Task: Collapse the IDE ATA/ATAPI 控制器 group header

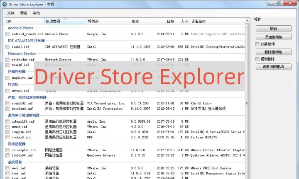Action: (x=26, y=41)
